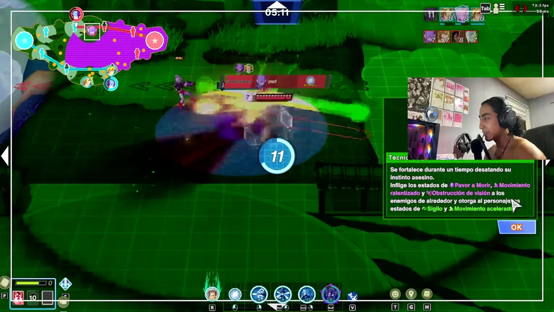Select the empty grey item slot

(x=47, y=297)
